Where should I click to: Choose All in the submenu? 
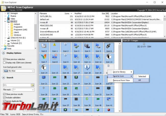[141, 80]
